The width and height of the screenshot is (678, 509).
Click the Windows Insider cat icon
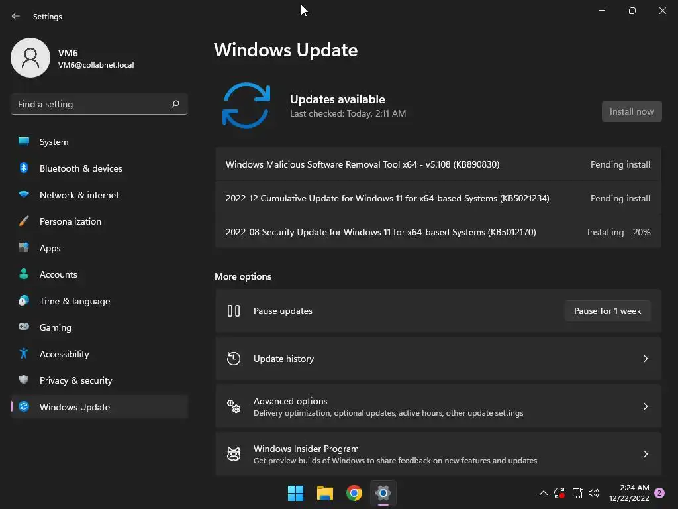(x=234, y=453)
